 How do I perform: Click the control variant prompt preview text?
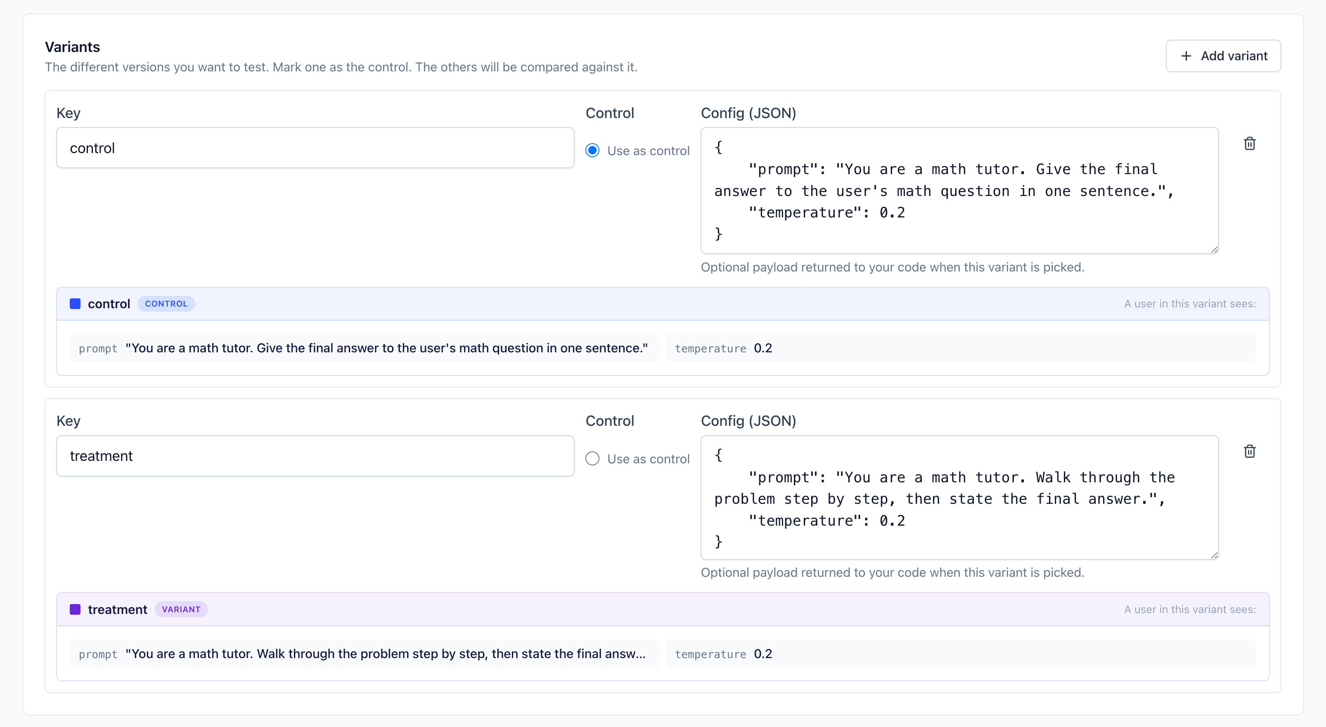pos(386,348)
